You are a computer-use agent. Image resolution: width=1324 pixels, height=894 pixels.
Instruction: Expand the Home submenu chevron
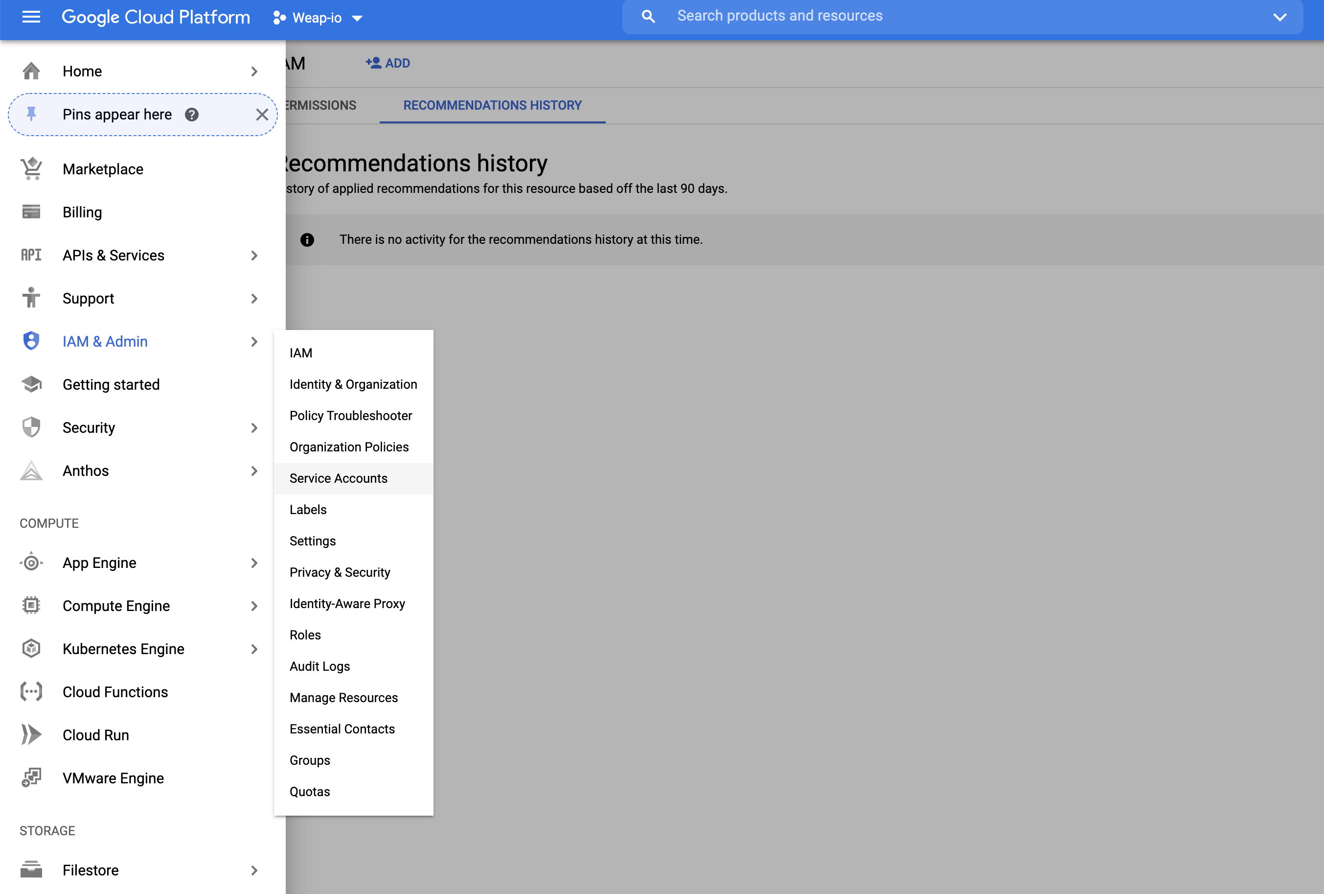pyautogui.click(x=254, y=71)
